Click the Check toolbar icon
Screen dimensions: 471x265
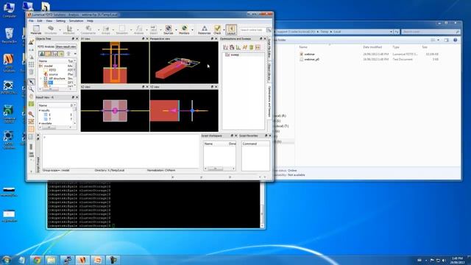[x=217, y=29]
